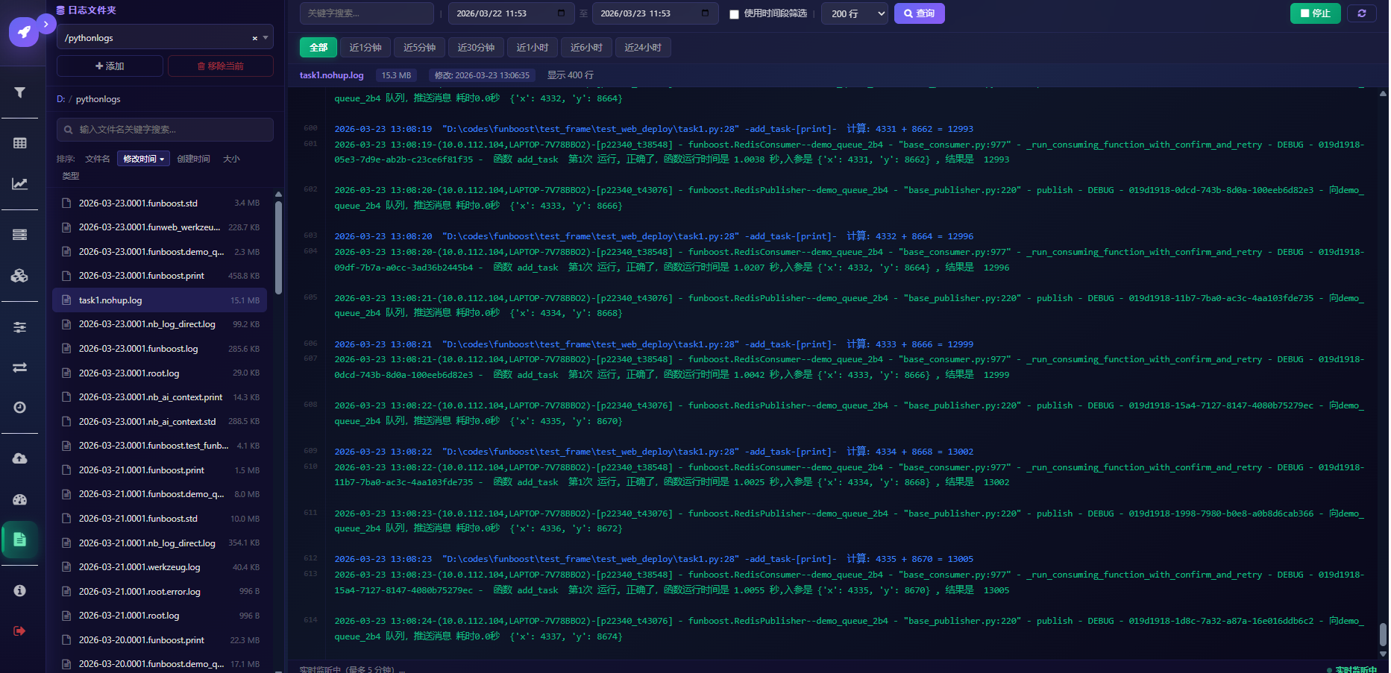Screen dimensions: 1391x673
Task: Open the 200 行 row count dropdown
Action: [x=855, y=13]
